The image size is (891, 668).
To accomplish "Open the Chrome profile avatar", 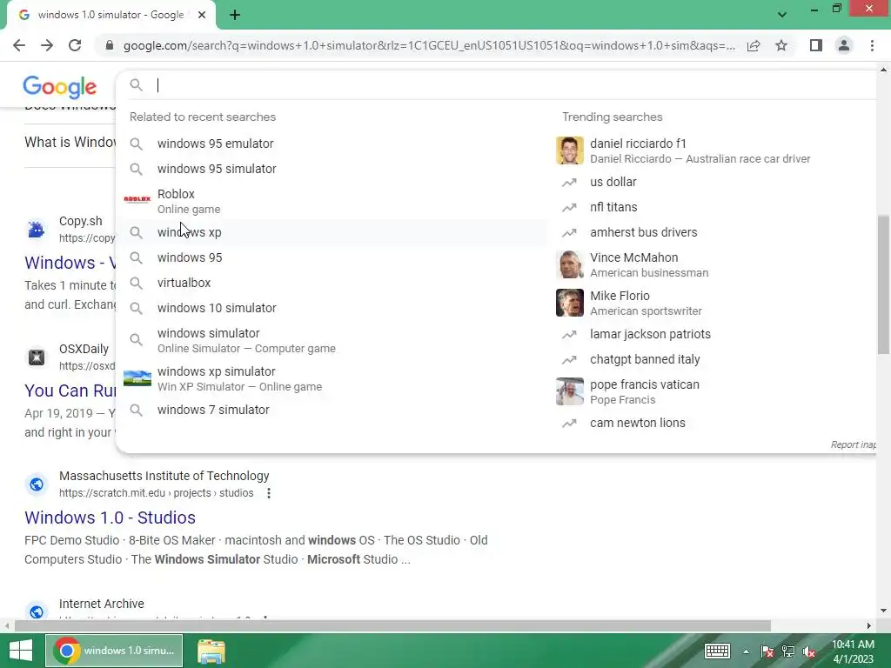I will click(844, 45).
